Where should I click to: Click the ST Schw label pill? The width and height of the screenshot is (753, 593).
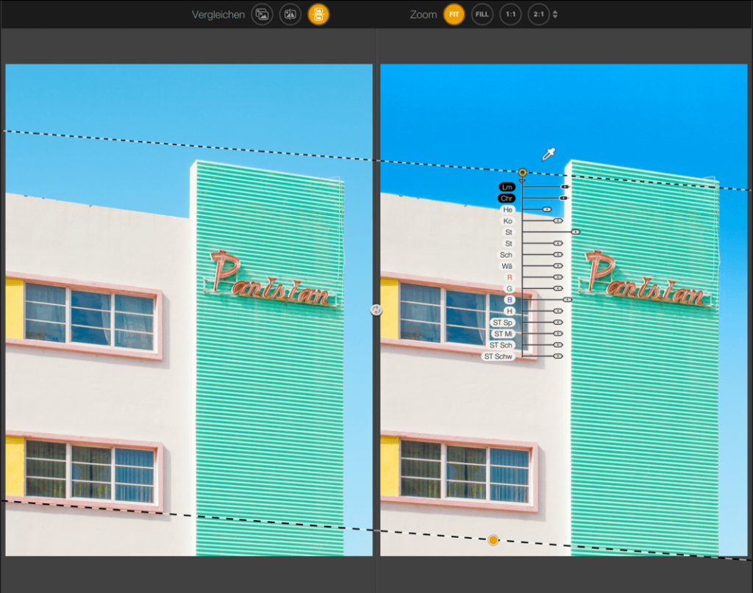coord(498,356)
